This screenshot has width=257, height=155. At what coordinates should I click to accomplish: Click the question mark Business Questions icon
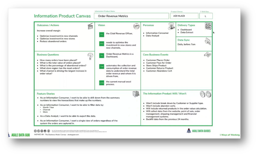(x=90, y=56)
